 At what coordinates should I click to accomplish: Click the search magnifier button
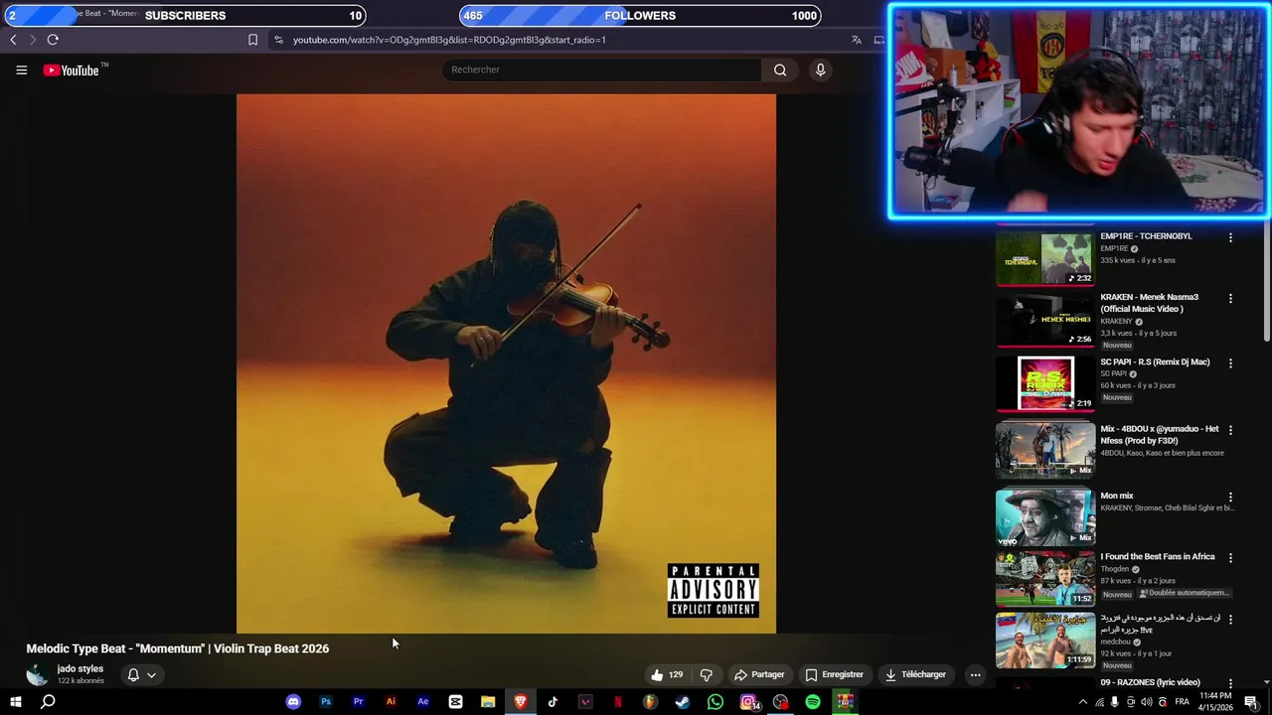[x=780, y=70]
